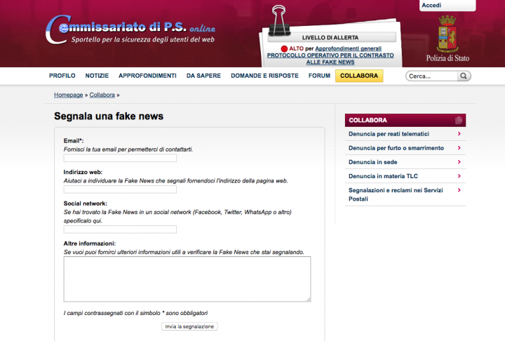Click the arrow beside Segnalazioni e reclami

point(459,190)
